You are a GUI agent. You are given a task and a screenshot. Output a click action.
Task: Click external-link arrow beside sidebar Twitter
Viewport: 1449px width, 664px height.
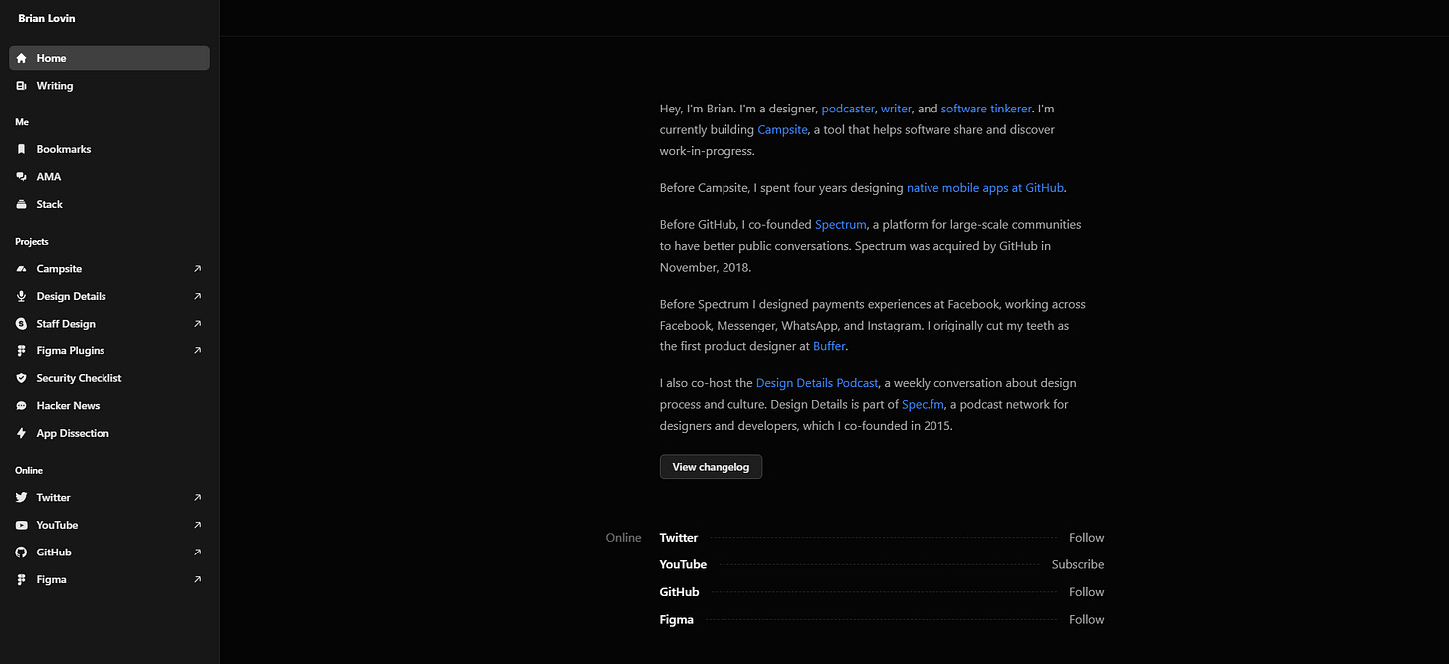tap(197, 497)
